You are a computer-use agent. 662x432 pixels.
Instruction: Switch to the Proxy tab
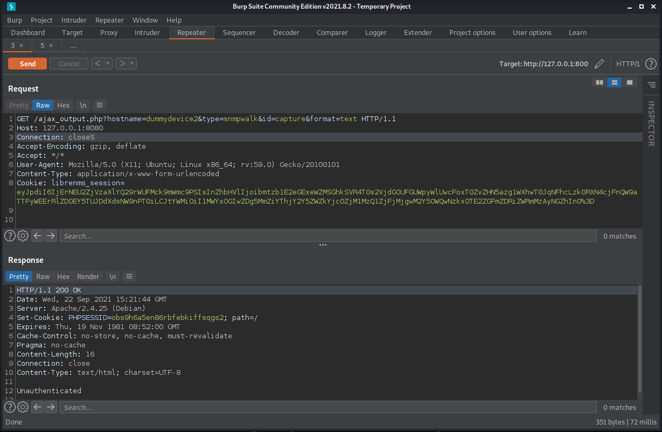109,32
